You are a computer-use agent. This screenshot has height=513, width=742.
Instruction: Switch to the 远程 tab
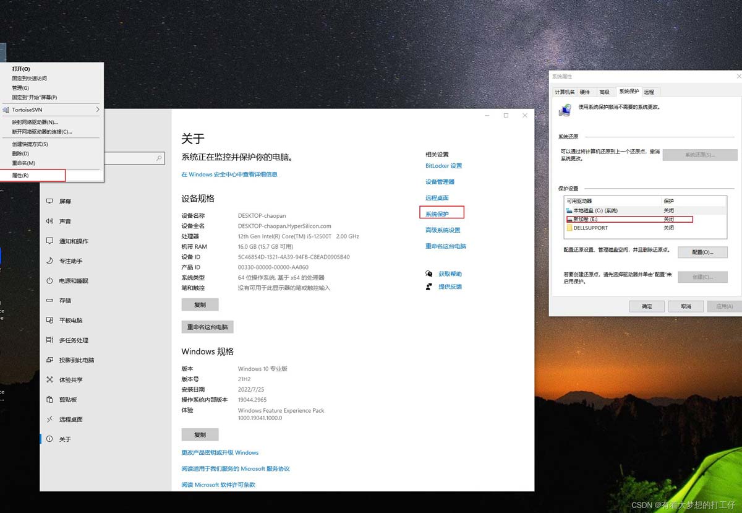(x=649, y=91)
